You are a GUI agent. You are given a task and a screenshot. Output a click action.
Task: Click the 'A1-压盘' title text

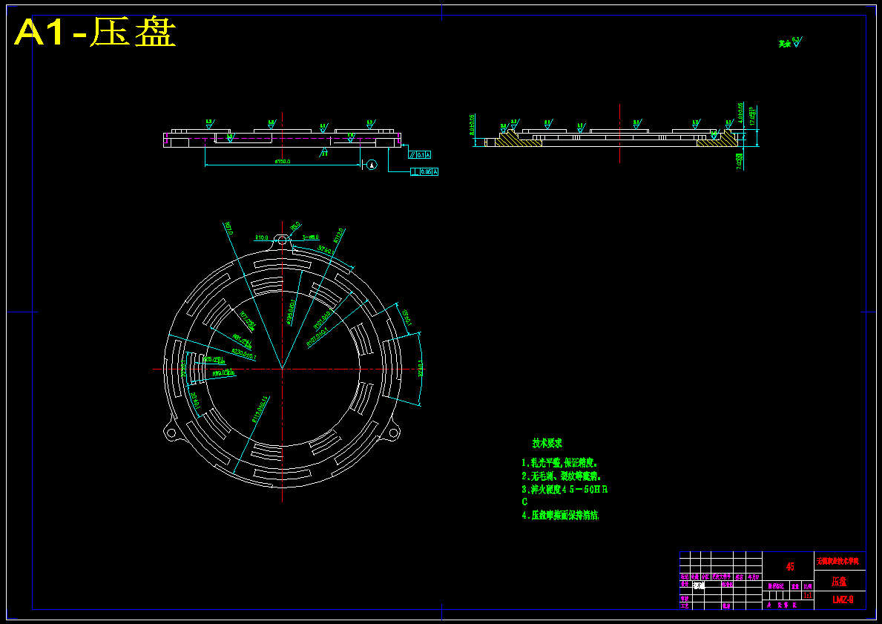click(x=96, y=33)
